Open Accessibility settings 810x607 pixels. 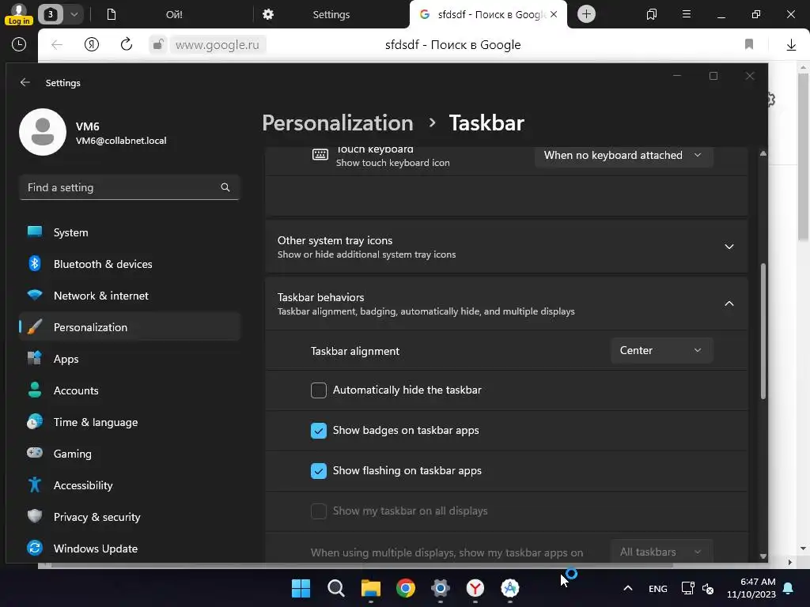130,485
